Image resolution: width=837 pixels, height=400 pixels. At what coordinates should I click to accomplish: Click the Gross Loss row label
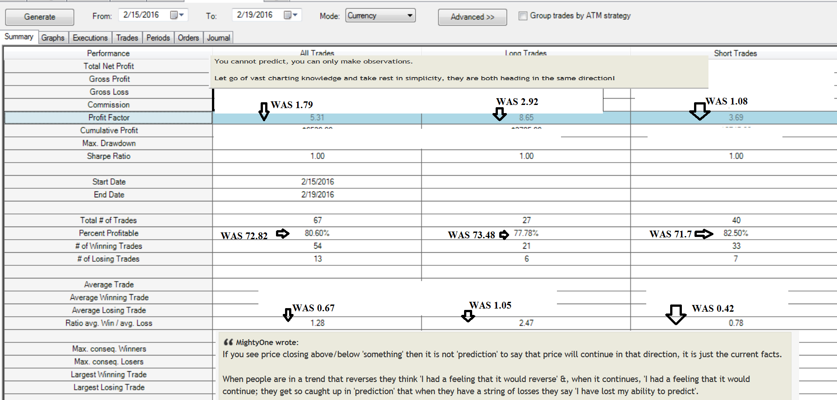[x=109, y=92]
